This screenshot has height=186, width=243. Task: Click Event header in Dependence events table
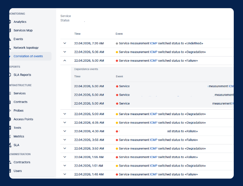coord(119,76)
